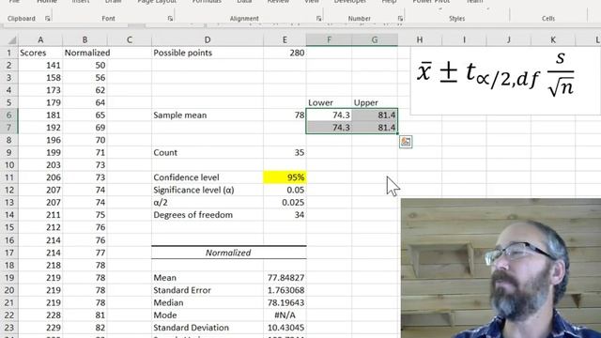Click the 'Confidence level' label cell

coord(208,177)
